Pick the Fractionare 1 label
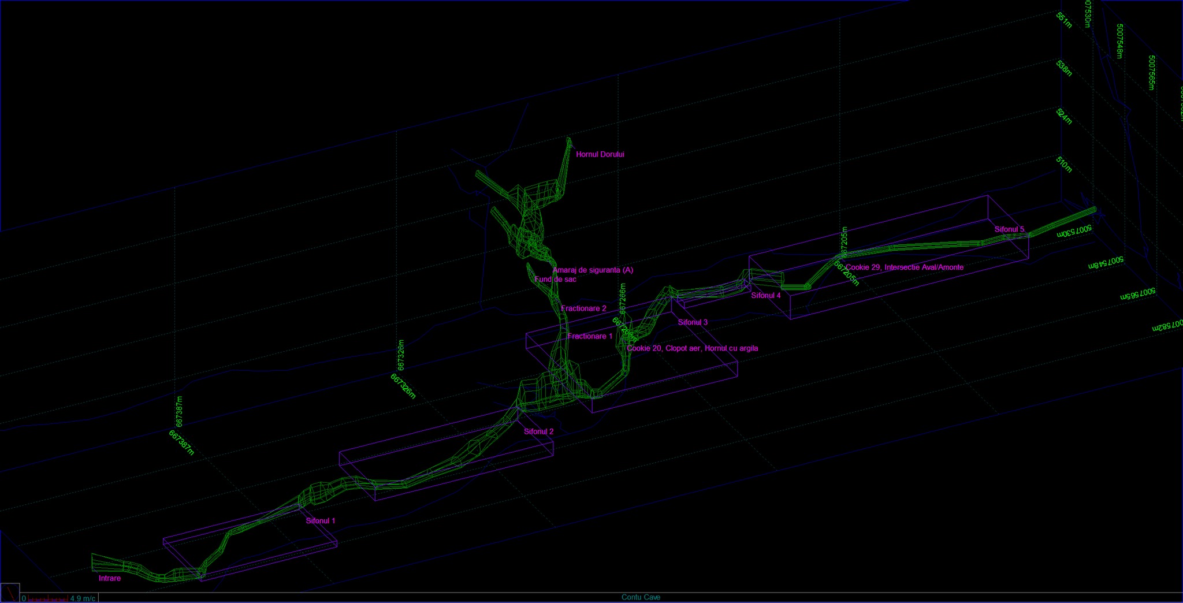This screenshot has height=603, width=1183. tap(590, 336)
